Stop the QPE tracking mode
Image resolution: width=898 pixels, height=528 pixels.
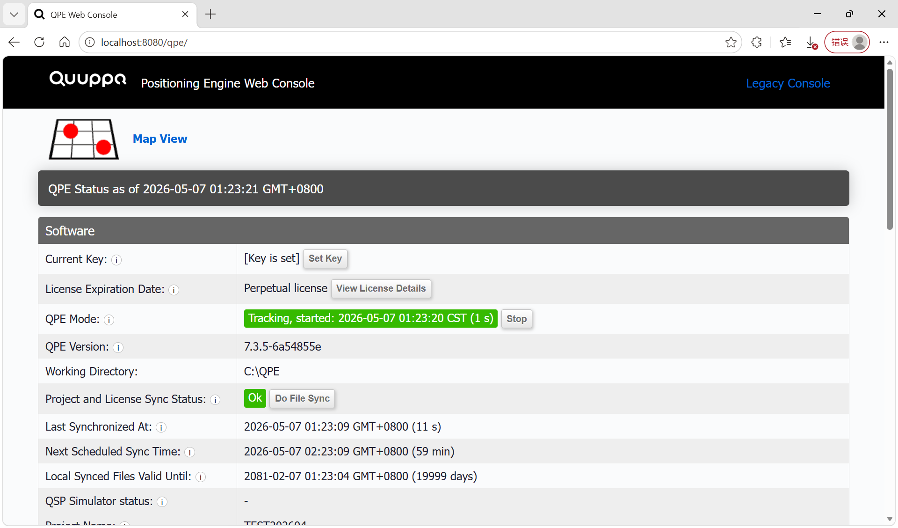[516, 319]
